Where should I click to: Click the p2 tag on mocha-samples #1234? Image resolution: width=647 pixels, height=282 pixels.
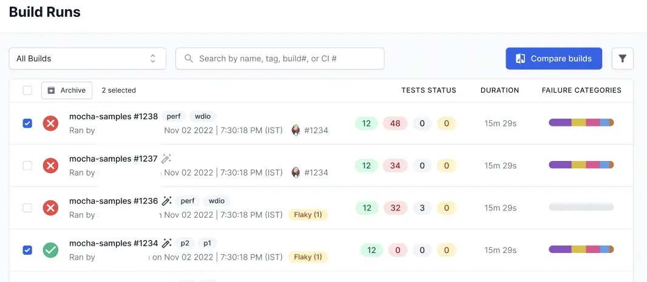(185, 243)
